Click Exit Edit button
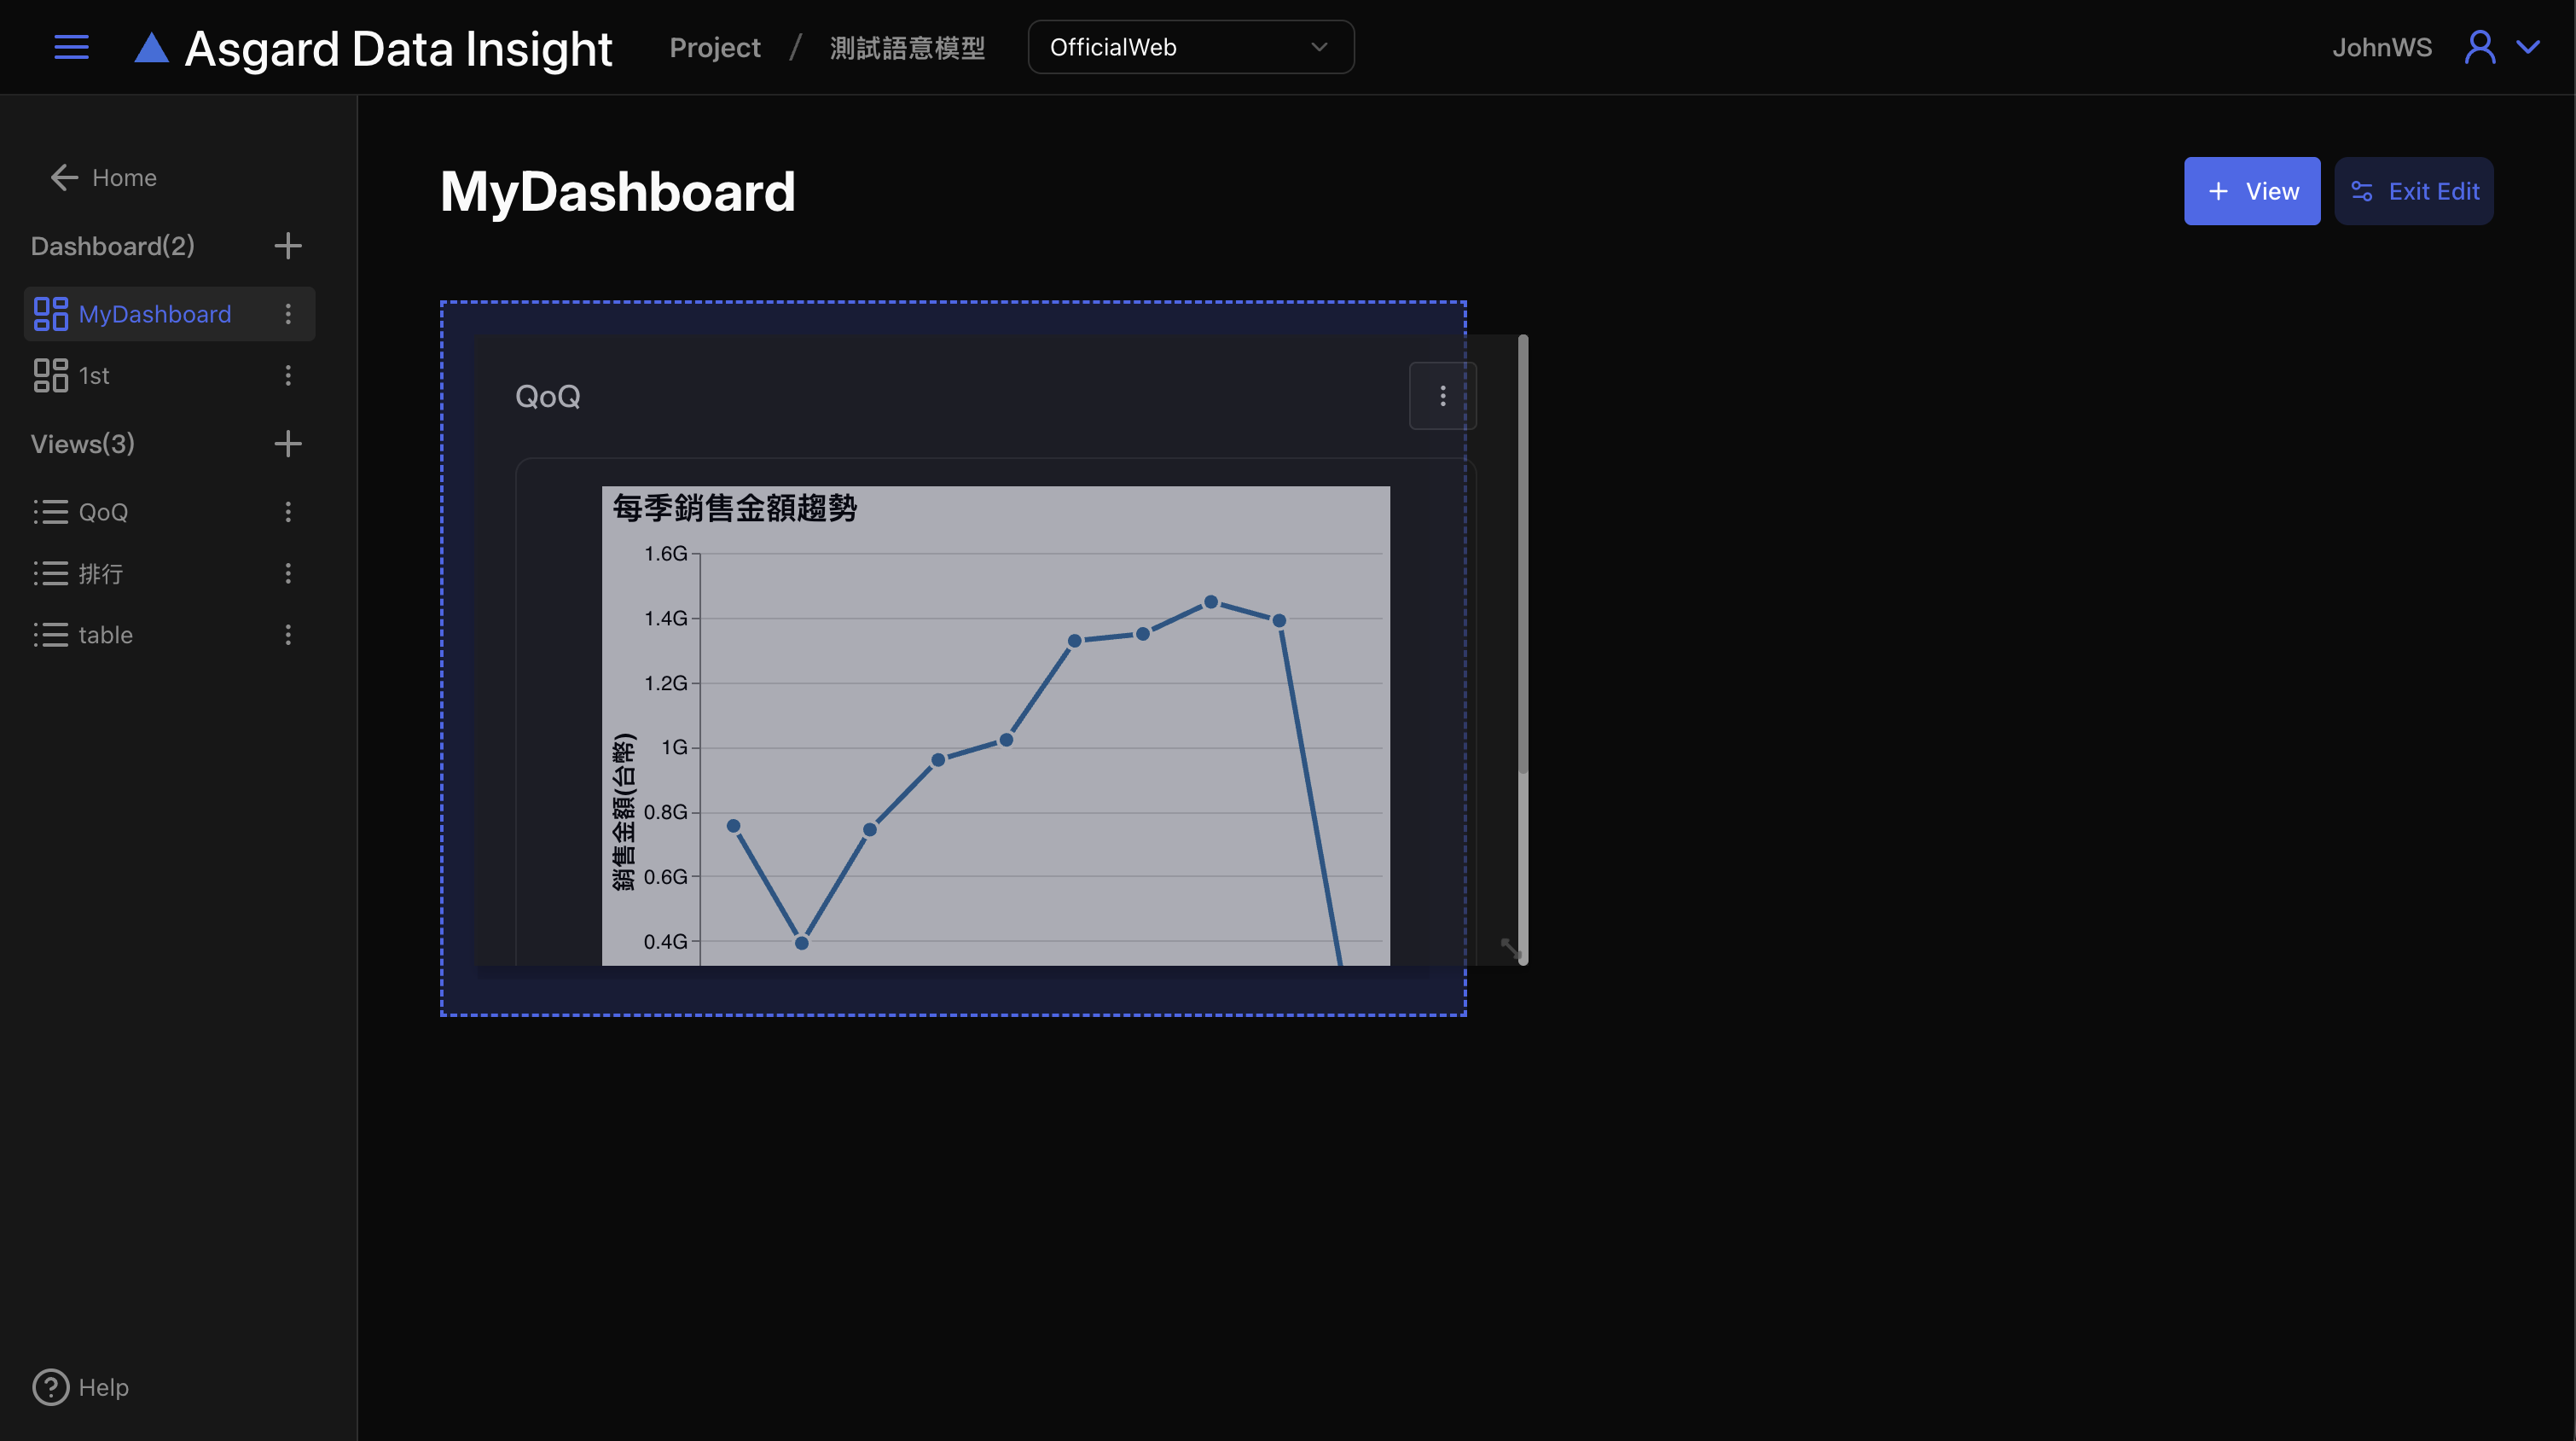Viewport: 2576px width, 1441px height. 2413,191
